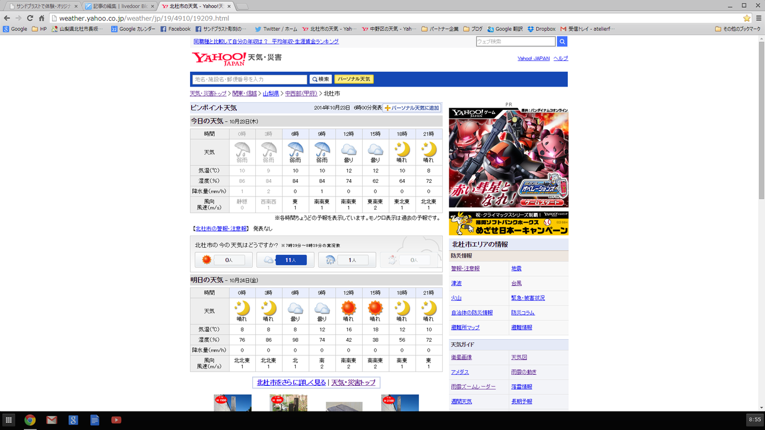Open the パートナー企業 bookmark folder
This screenshot has height=430, width=765.
(x=440, y=29)
